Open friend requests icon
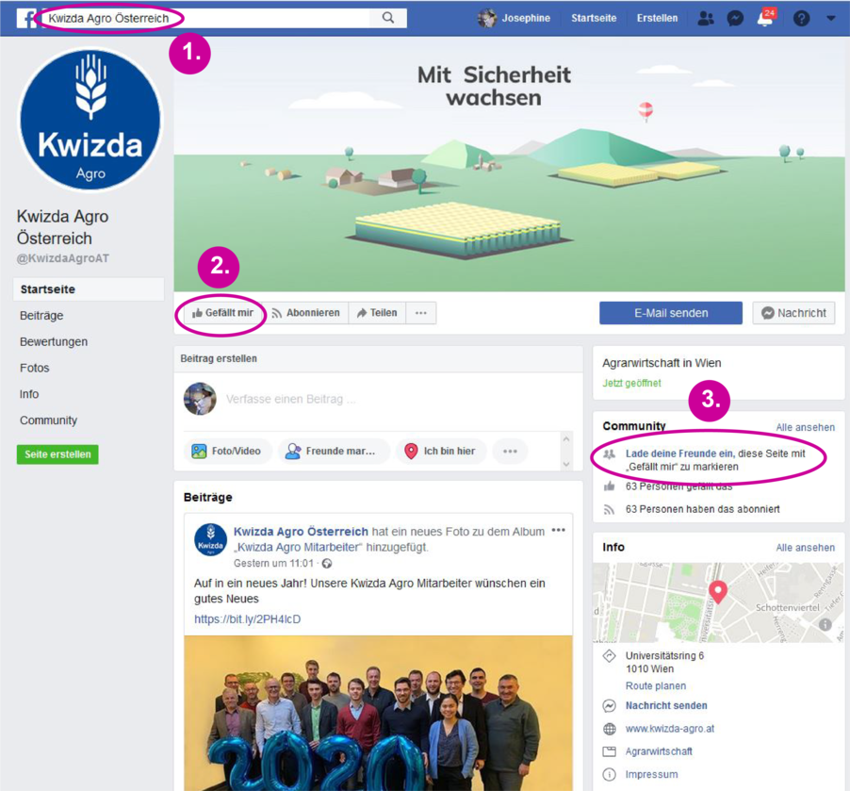850x791 pixels. pos(705,19)
